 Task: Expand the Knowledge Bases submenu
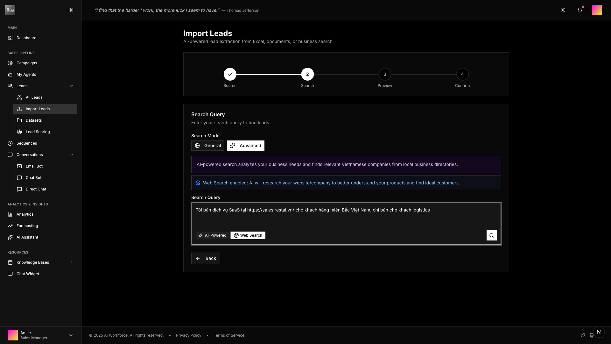pyautogui.click(x=71, y=262)
